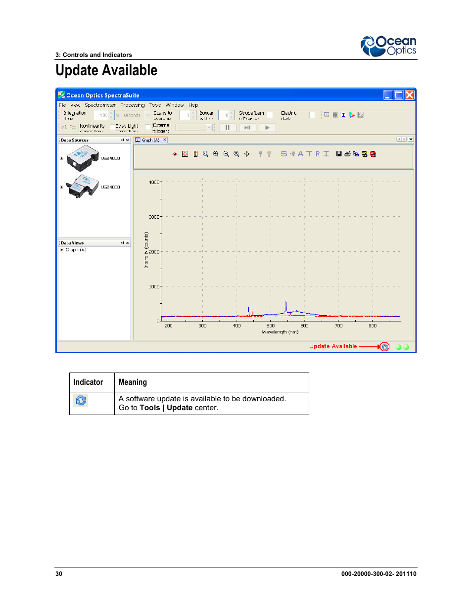Click the play acquisition button

[267, 128]
